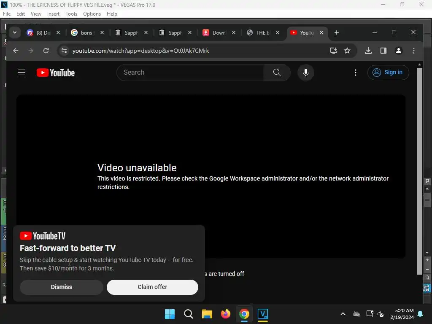Click the YouTube page scrollbar
The image size is (432, 324).
tap(419, 171)
